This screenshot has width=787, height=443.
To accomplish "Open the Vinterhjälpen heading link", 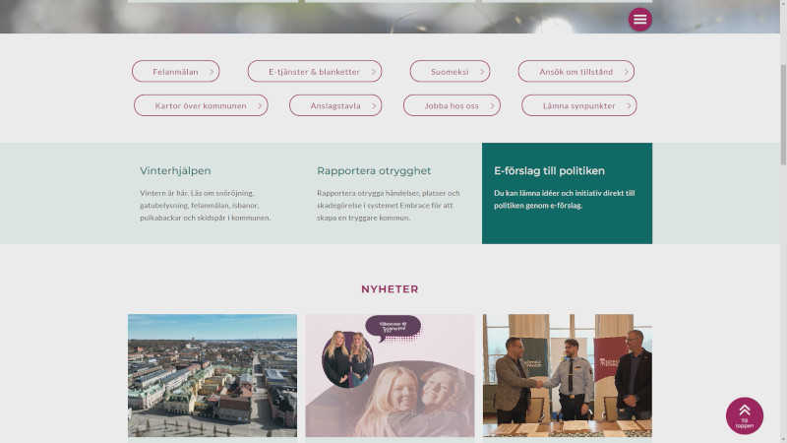I will pos(175,170).
